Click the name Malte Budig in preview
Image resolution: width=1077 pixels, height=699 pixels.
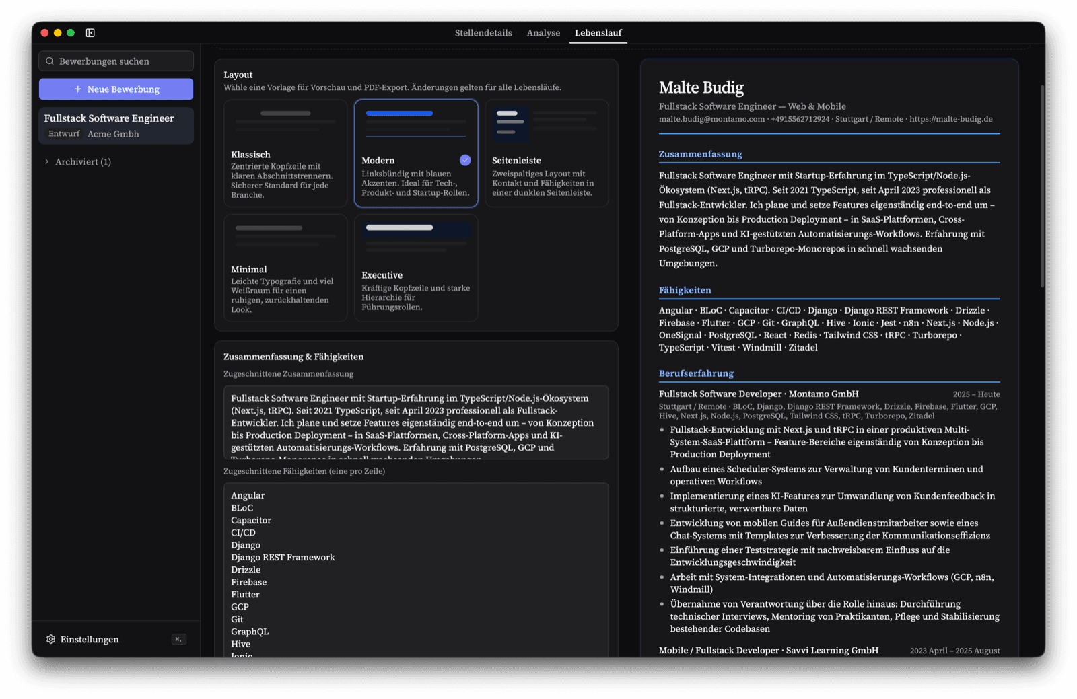pyautogui.click(x=701, y=87)
